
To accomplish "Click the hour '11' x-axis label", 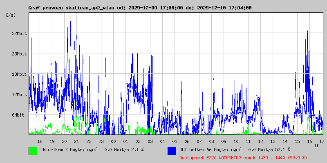I will (248, 141).
